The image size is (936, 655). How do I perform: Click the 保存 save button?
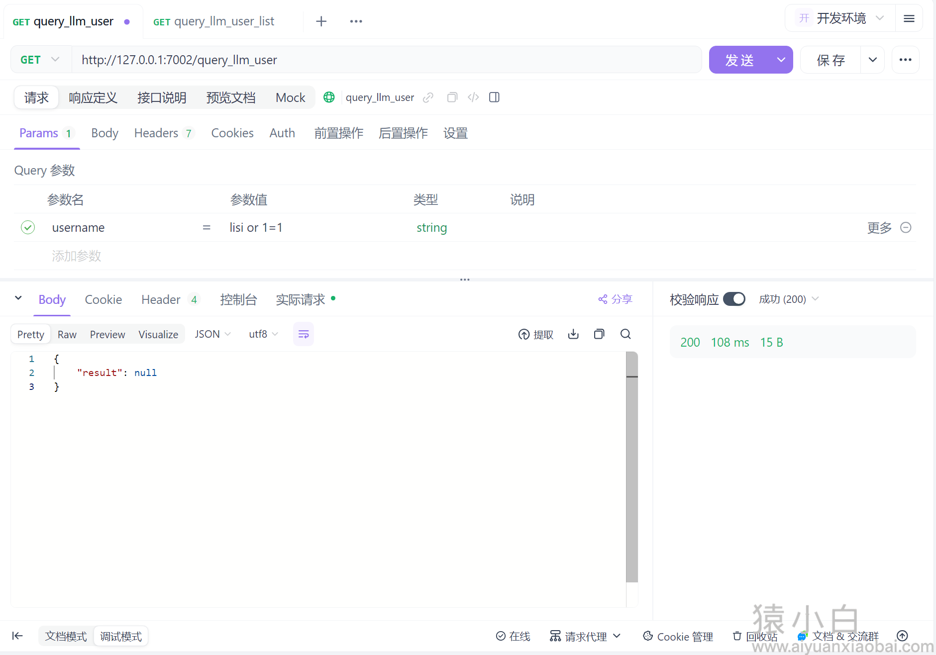point(831,60)
